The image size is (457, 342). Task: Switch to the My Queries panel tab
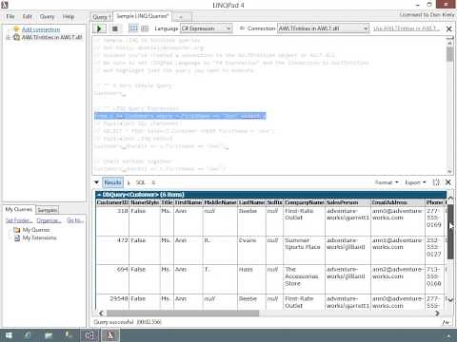click(19, 209)
